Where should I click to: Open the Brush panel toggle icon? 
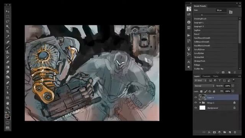(231, 12)
